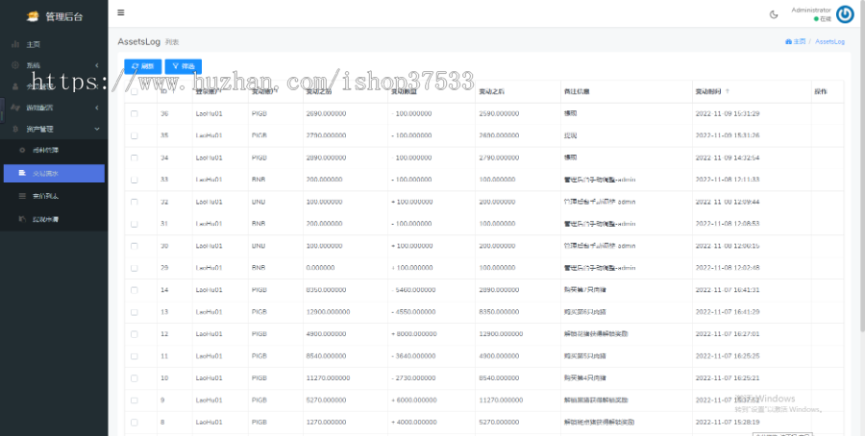Click the timestamp 2022-11-09 14:32:54
The image size is (865, 436).
click(728, 157)
